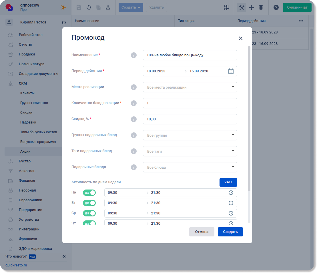The width and height of the screenshot is (317, 273).
Task: Click the info icon for Подарочные блюда
Action: point(133,167)
